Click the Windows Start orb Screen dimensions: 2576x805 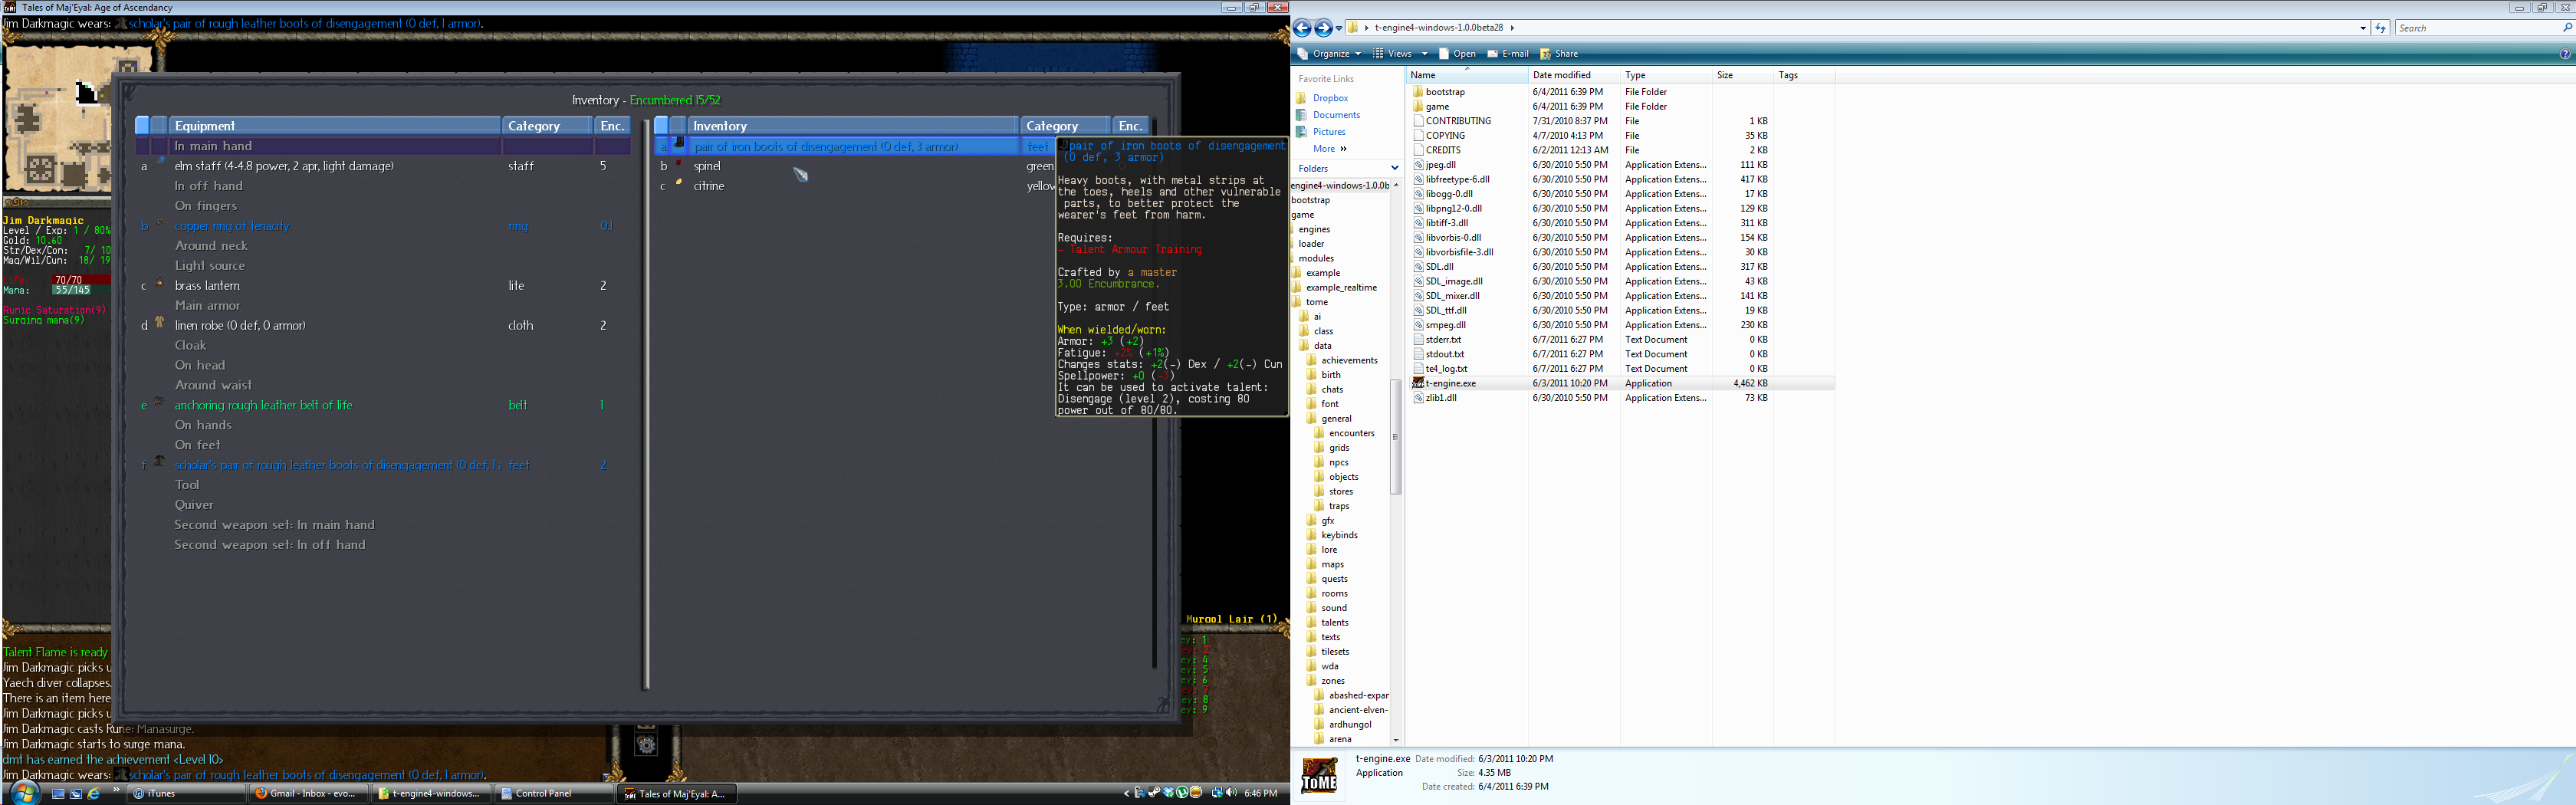point(24,793)
